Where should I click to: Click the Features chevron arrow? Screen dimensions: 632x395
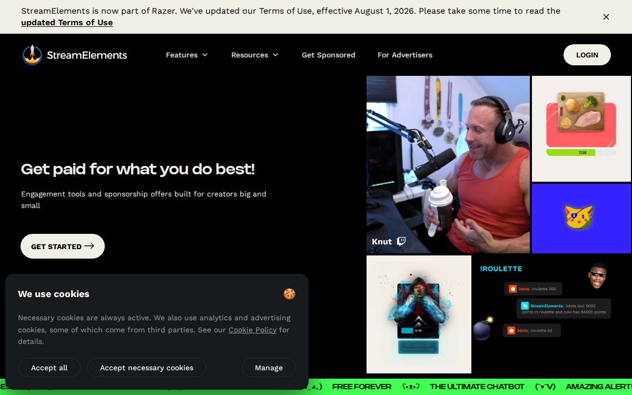pos(205,55)
